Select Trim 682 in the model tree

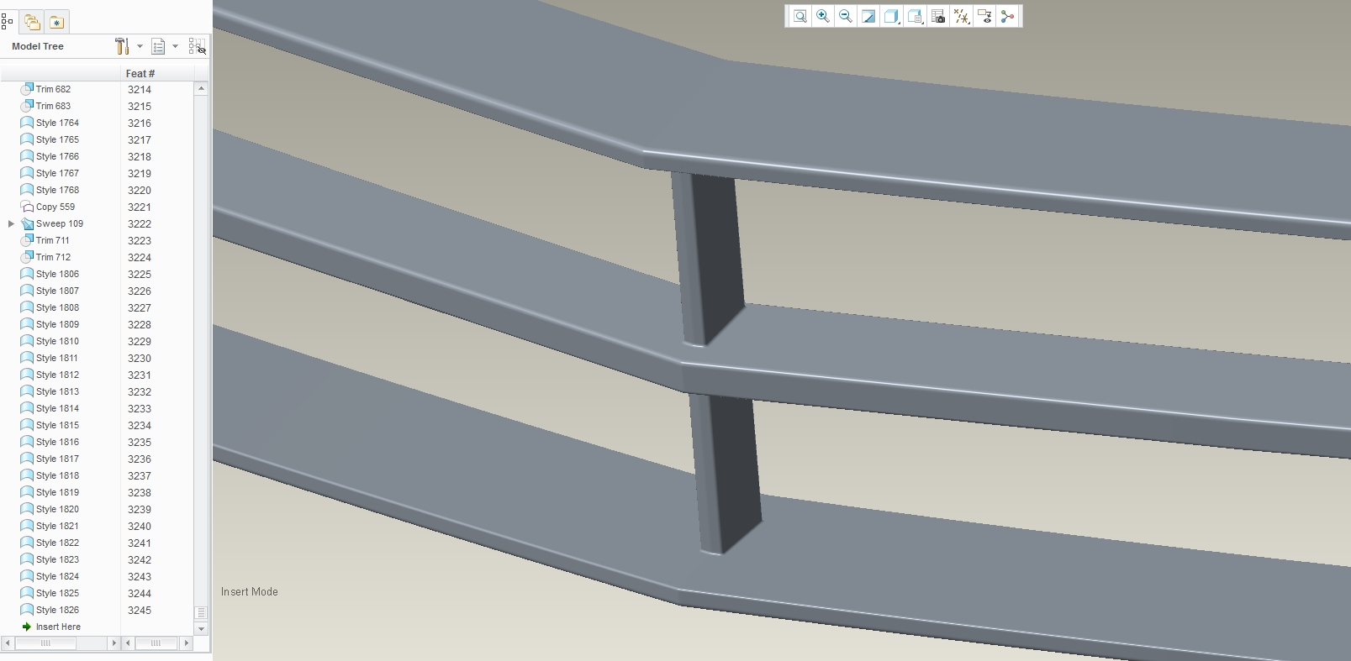[x=53, y=89]
